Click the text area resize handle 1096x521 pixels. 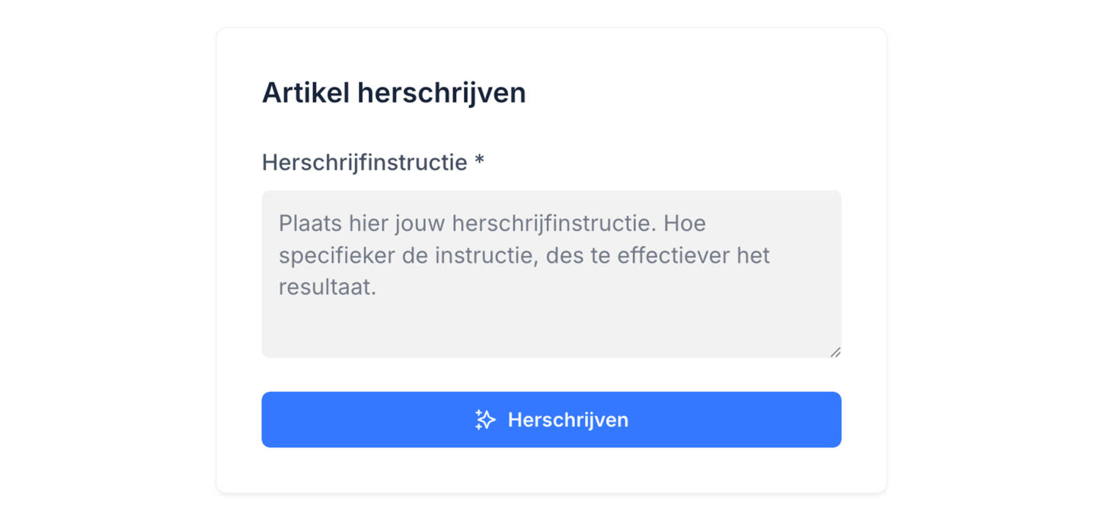coord(835,351)
